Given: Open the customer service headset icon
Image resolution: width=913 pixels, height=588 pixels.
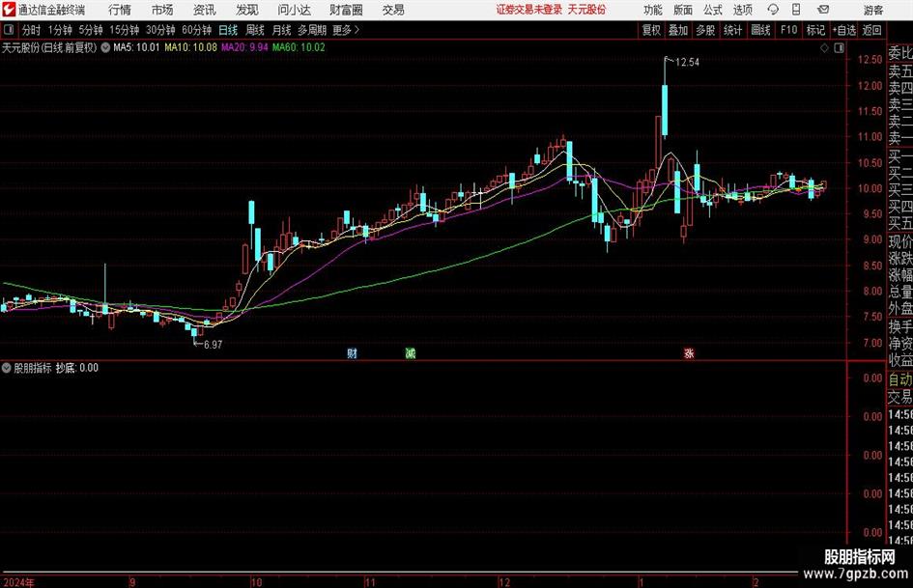Looking at the screenshot, I should click(x=773, y=10).
